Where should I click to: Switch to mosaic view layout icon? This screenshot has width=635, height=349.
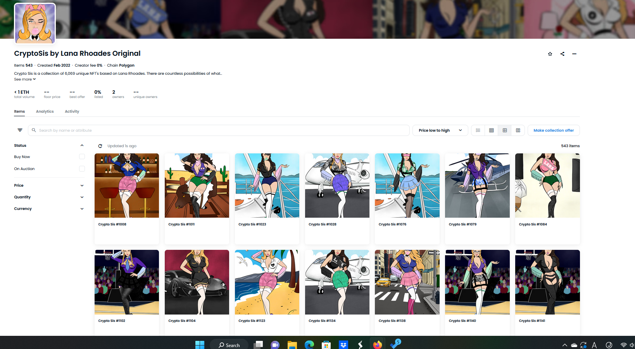coord(518,131)
